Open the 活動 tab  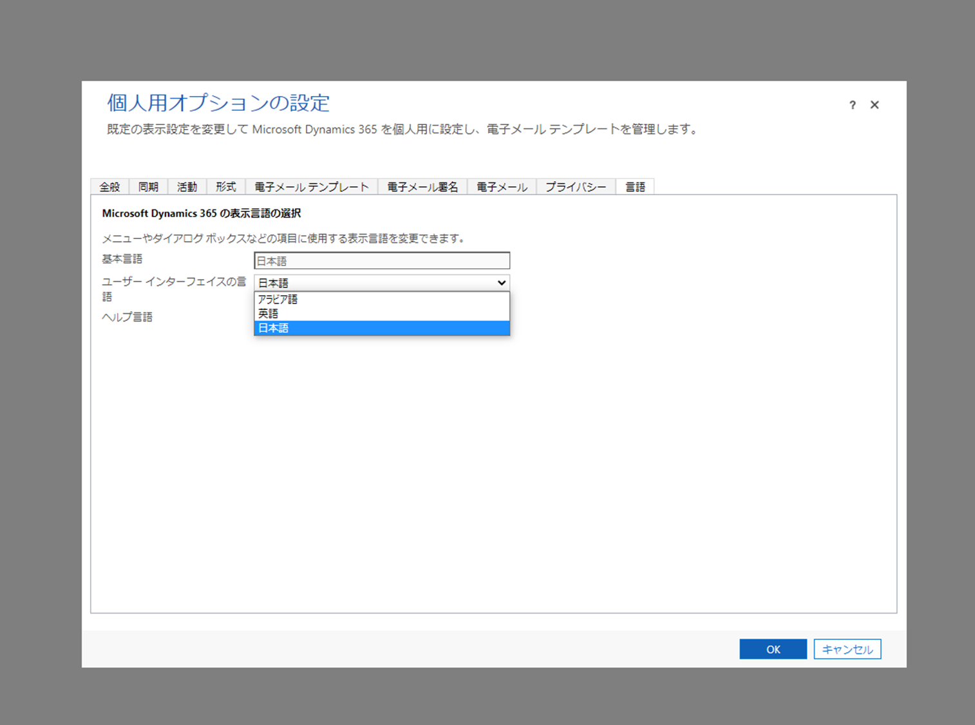(x=187, y=187)
